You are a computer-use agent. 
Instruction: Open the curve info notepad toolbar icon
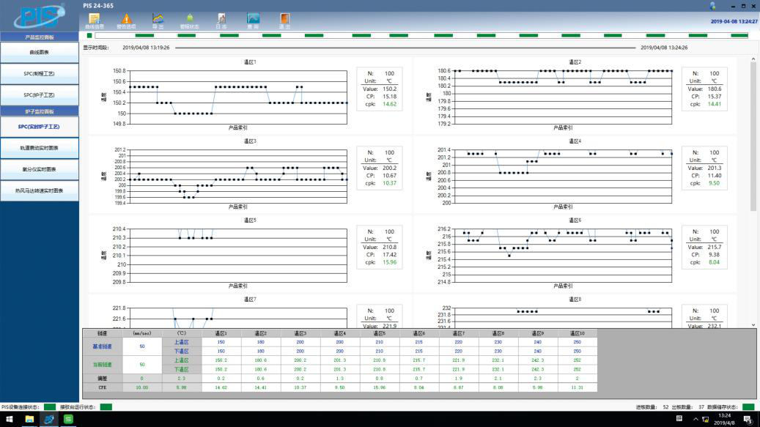95,19
